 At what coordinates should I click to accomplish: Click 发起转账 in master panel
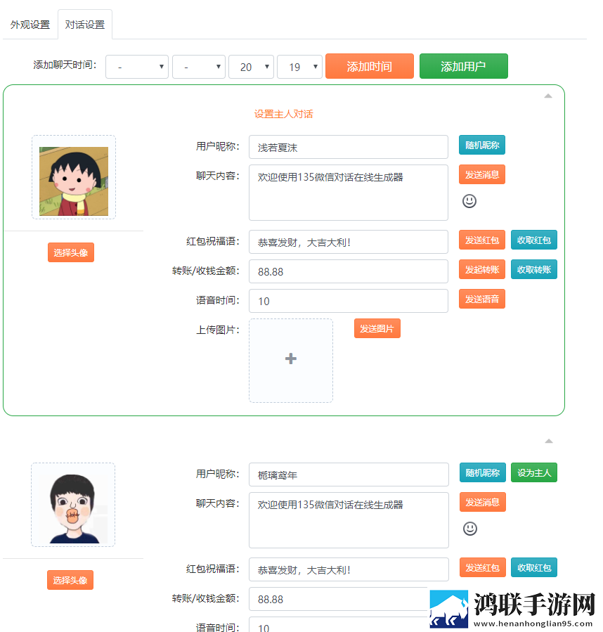482,269
